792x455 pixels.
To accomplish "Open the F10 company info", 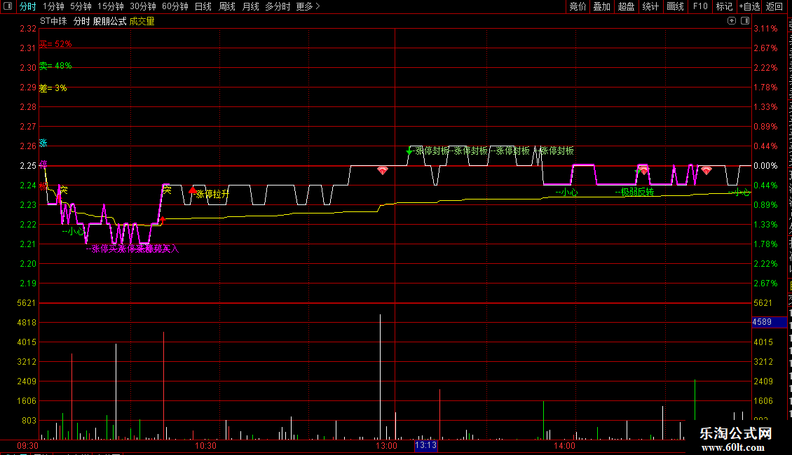I will [x=700, y=6].
